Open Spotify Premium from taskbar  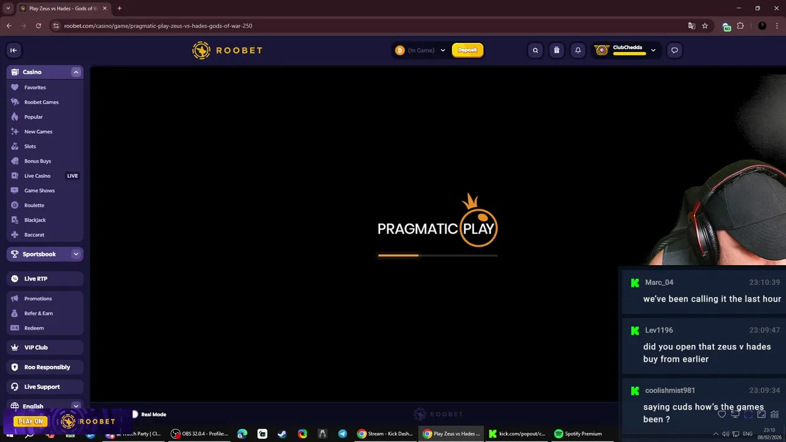coord(578,433)
